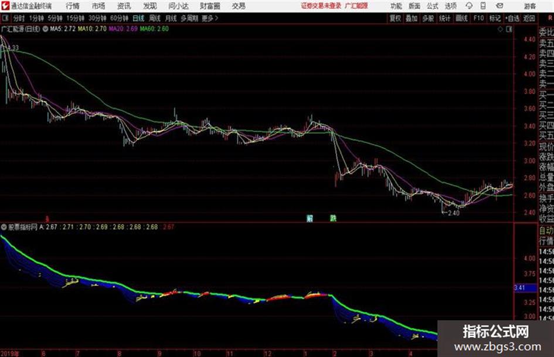Click the 返回 back button
The height and width of the screenshot is (357, 554).
[529, 18]
